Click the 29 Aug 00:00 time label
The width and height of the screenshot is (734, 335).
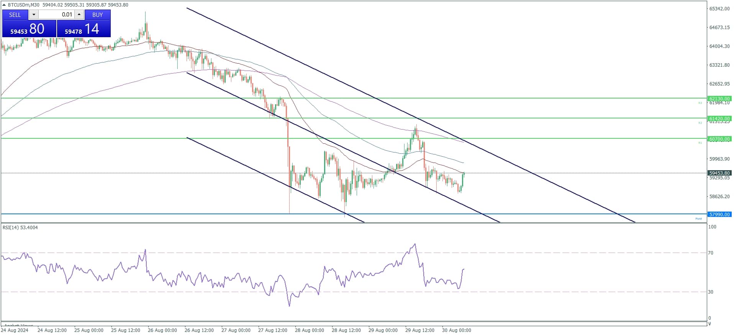click(383, 330)
